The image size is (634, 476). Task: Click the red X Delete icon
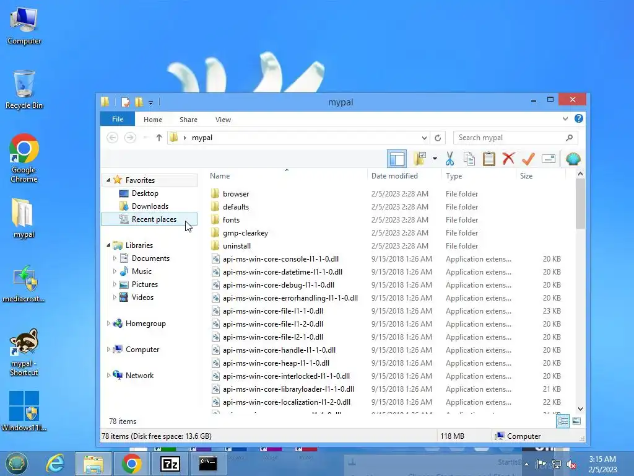click(x=508, y=158)
